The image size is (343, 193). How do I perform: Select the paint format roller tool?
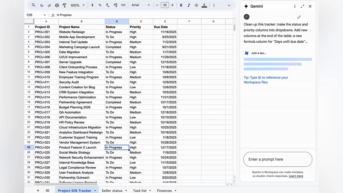tap(64, 5)
